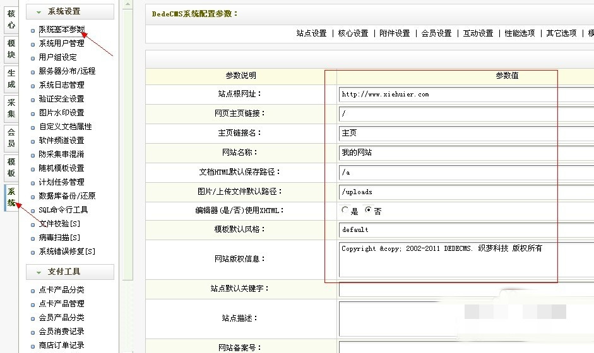Collapse the 系统设置 section header
Image resolution: width=594 pixels, height=353 pixels.
click(69, 11)
